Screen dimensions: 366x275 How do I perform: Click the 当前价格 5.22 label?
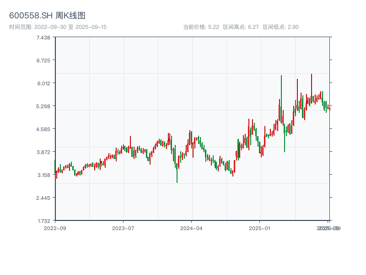(x=201, y=27)
